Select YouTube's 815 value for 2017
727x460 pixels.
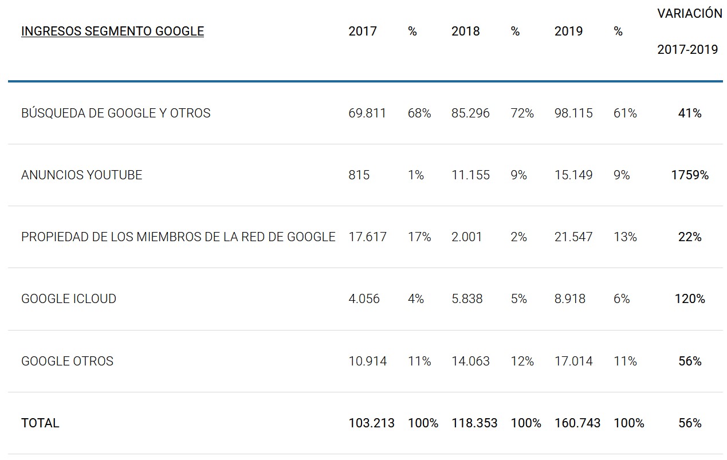pos(359,175)
